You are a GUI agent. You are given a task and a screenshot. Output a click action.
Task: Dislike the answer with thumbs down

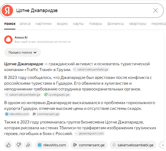click(x=19, y=145)
